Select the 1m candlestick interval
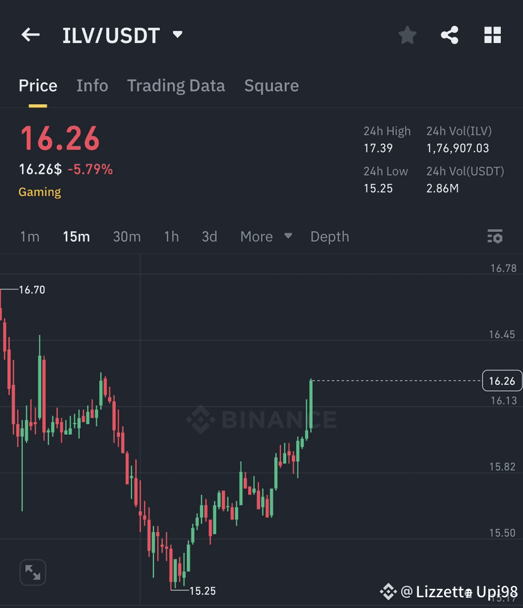523x608 pixels. click(30, 236)
